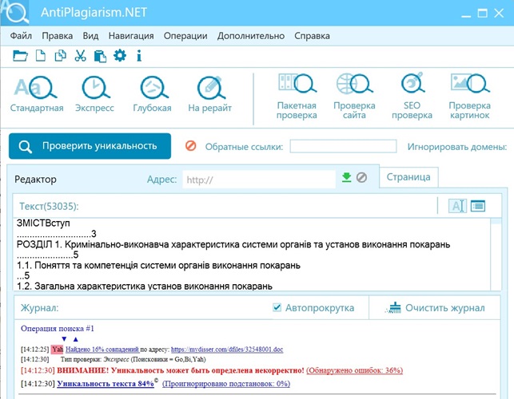Click the blue up arrow in journal

pyautogui.click(x=76, y=339)
